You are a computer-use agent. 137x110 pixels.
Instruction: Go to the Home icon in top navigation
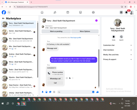pos(42,12)
